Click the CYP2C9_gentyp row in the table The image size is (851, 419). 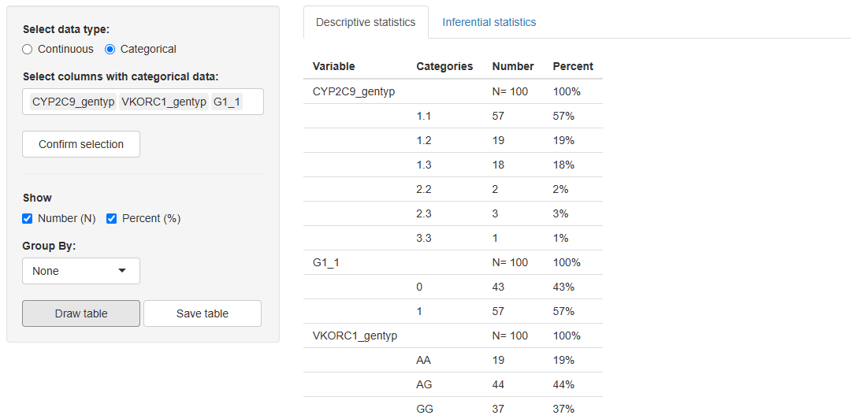pos(453,91)
